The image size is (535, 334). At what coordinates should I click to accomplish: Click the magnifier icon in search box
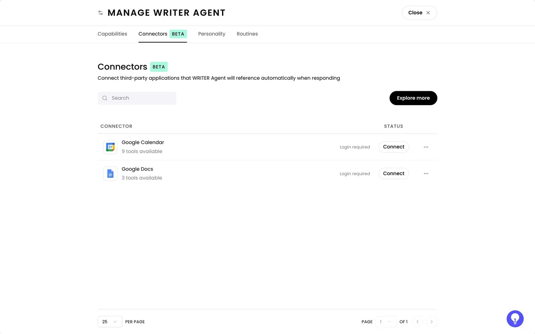(x=105, y=98)
